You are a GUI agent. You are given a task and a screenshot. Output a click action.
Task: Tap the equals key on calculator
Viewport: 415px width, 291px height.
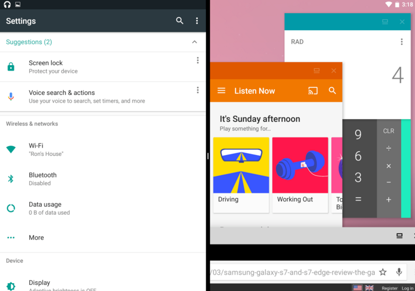(358, 199)
